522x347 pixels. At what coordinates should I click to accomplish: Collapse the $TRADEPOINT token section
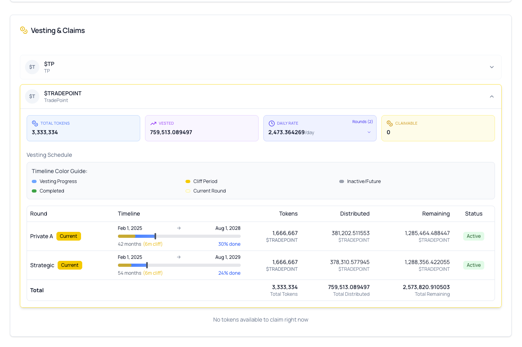pyautogui.click(x=491, y=96)
